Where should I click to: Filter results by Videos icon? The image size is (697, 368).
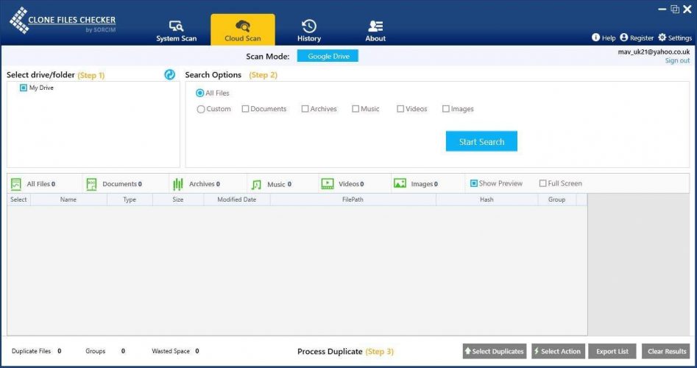click(x=328, y=183)
